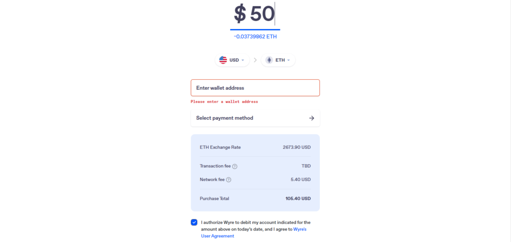511x242 pixels.
Task: Open Select payment method
Action: point(255,118)
